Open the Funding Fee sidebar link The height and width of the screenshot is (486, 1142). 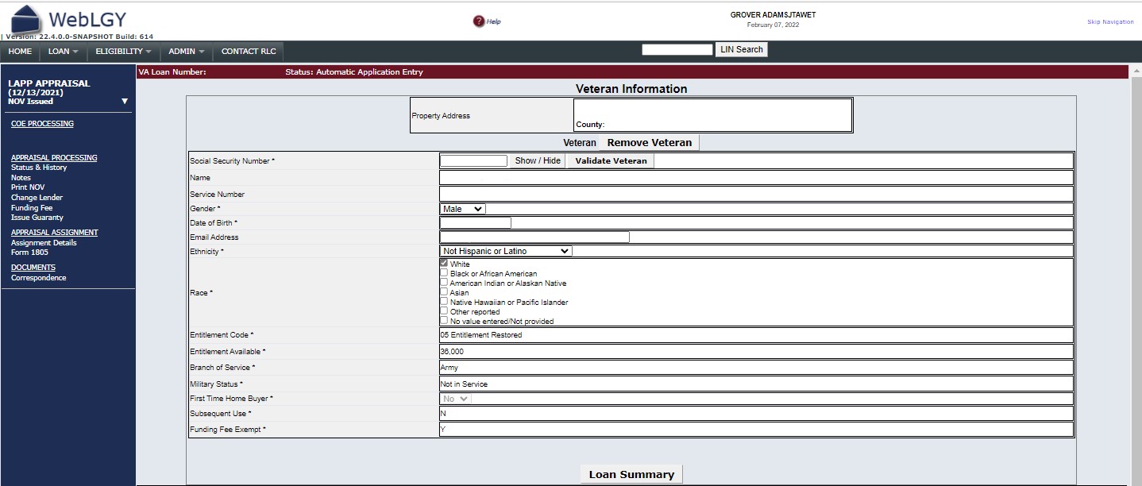[32, 208]
